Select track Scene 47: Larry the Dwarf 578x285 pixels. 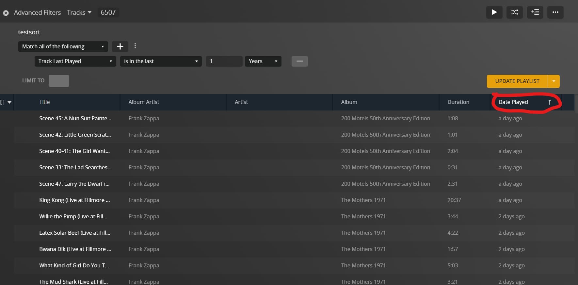pos(74,184)
